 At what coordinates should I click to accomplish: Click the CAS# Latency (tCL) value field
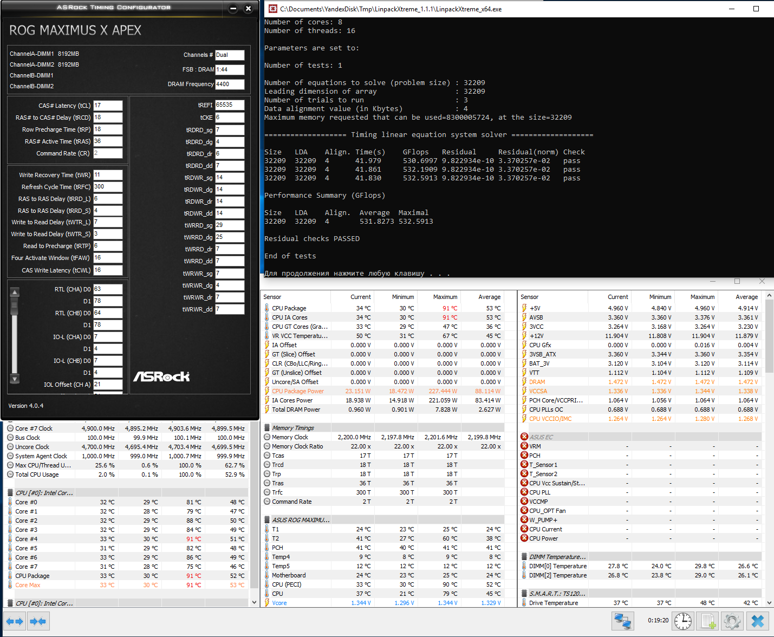coord(108,106)
